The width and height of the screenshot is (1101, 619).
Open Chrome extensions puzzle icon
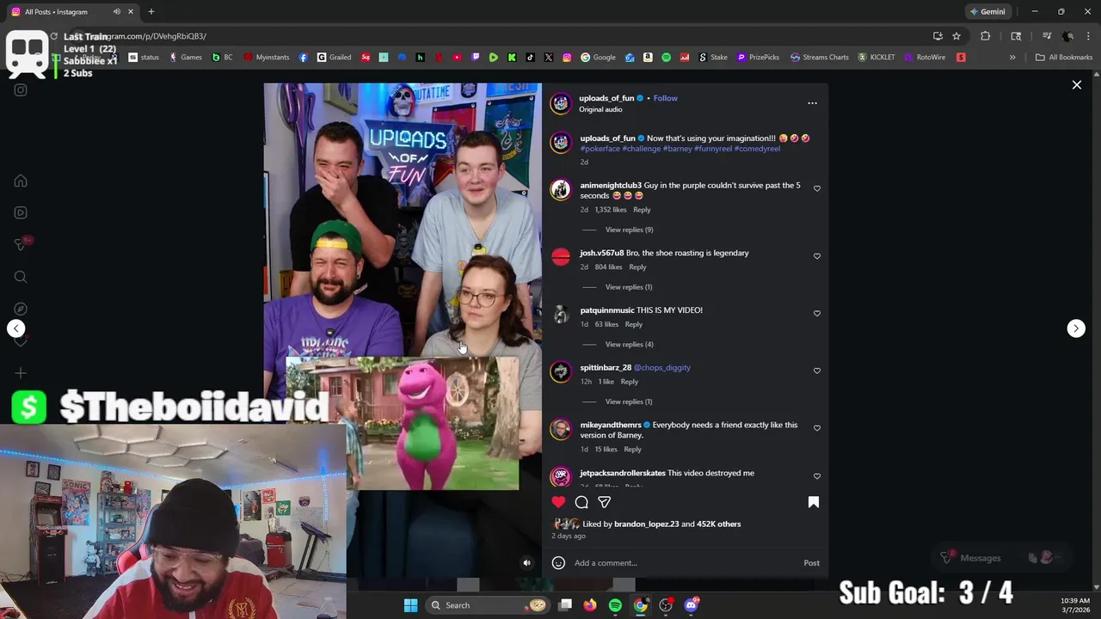point(986,36)
